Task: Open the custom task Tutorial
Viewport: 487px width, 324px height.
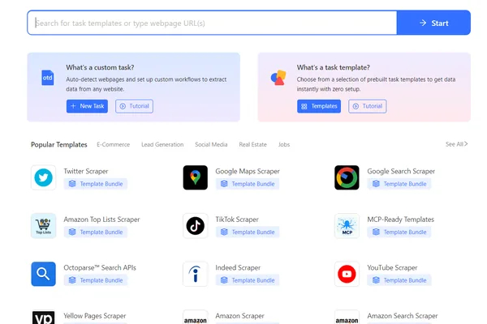Action: click(134, 106)
